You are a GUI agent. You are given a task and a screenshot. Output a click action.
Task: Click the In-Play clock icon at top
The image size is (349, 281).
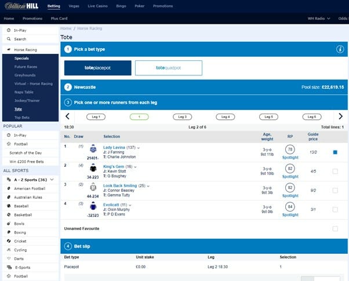[x=9, y=30]
